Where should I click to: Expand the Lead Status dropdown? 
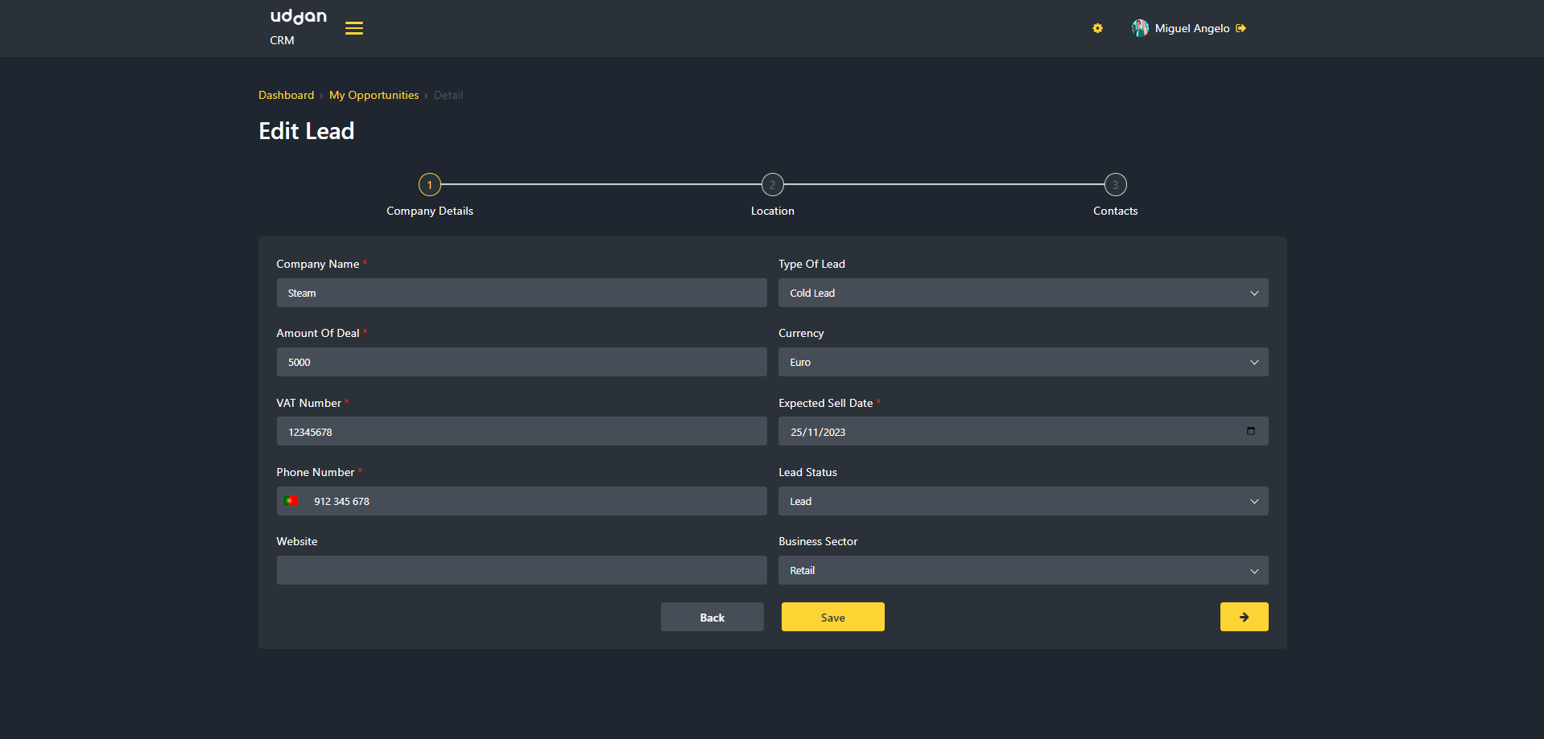pos(1022,501)
